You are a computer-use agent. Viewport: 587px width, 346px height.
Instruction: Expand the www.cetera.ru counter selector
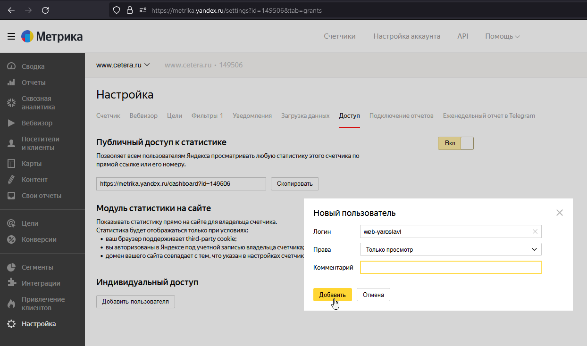pyautogui.click(x=123, y=65)
